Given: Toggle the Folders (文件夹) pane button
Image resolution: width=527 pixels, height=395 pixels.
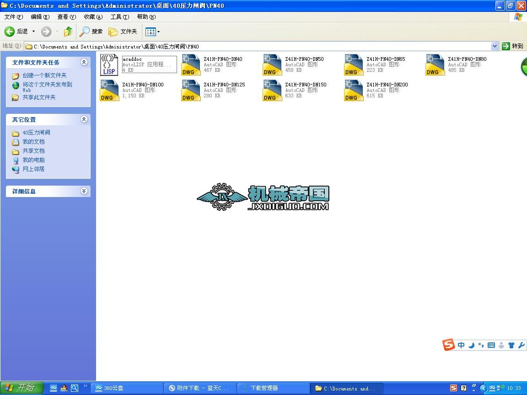Looking at the screenshot, I should point(123,32).
